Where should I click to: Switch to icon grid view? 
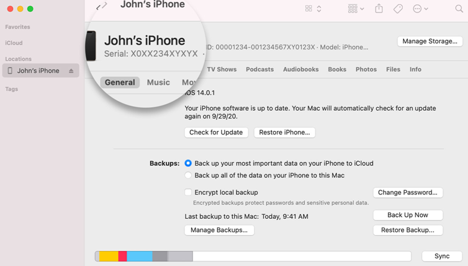[x=308, y=9]
